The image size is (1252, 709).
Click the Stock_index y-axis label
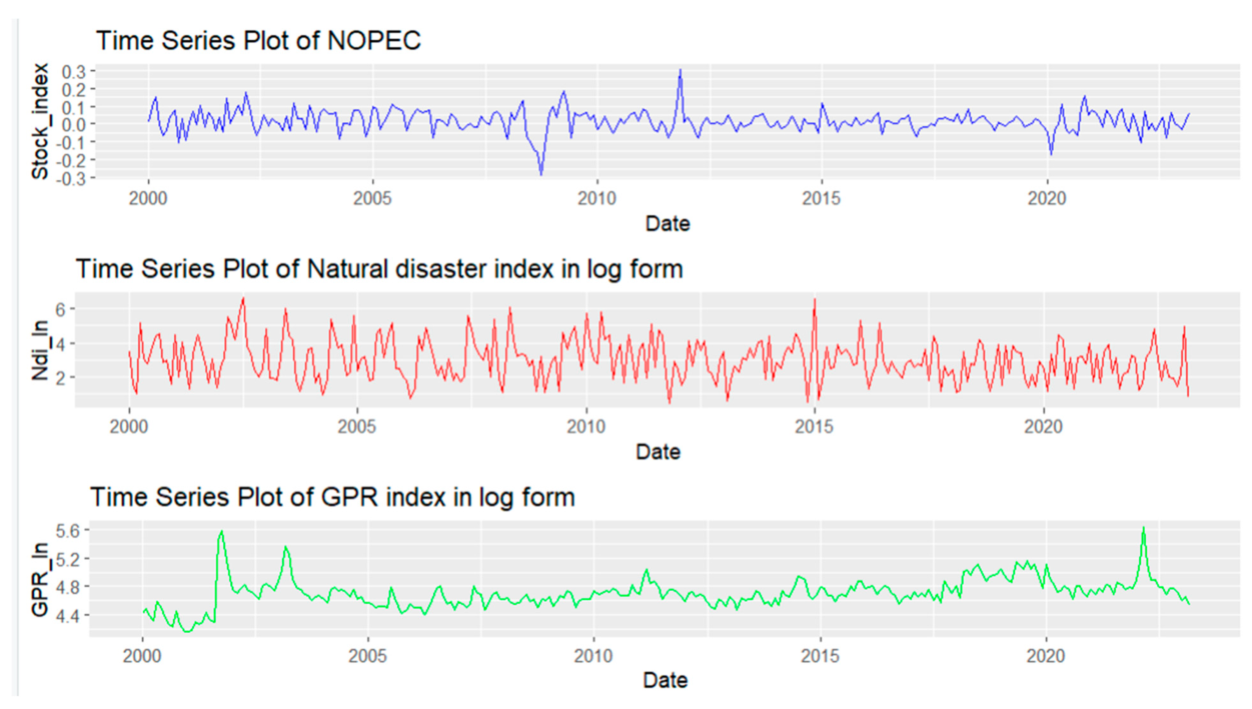pyautogui.click(x=40, y=121)
